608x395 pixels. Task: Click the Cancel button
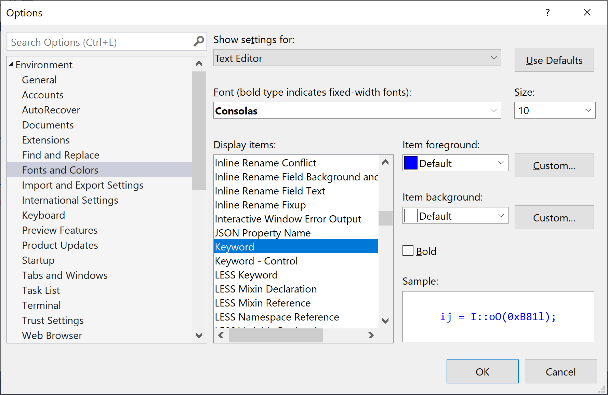pyautogui.click(x=561, y=371)
